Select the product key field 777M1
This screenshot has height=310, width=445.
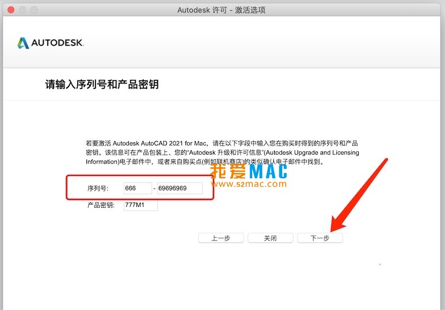point(140,205)
